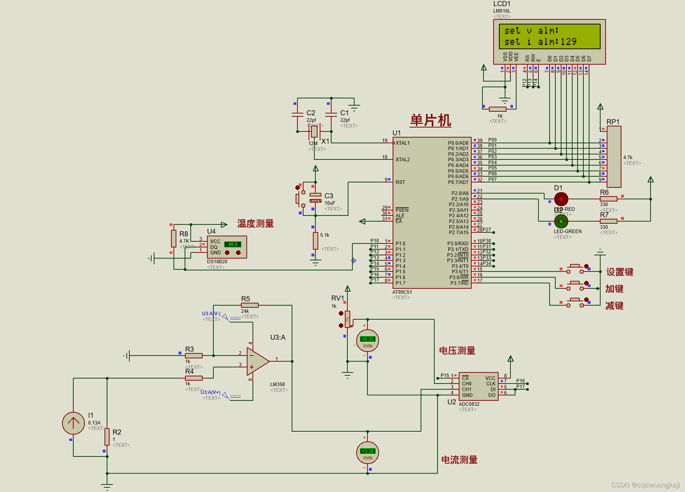The width and height of the screenshot is (685, 492).
Task: Click the AT89C51 part name text
Action: pyautogui.click(x=402, y=292)
